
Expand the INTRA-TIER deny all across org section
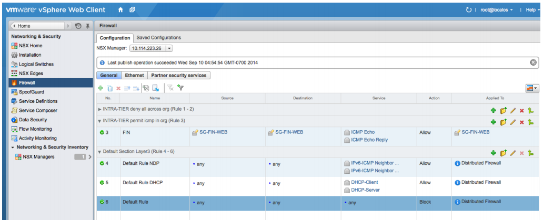click(x=100, y=109)
